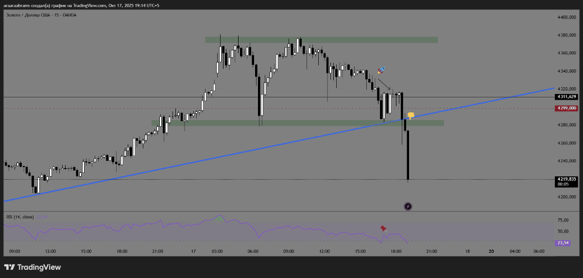Viewport: 583px width, 278px height.
Task: Select the red pin in RSI pane
Action: tap(383, 228)
